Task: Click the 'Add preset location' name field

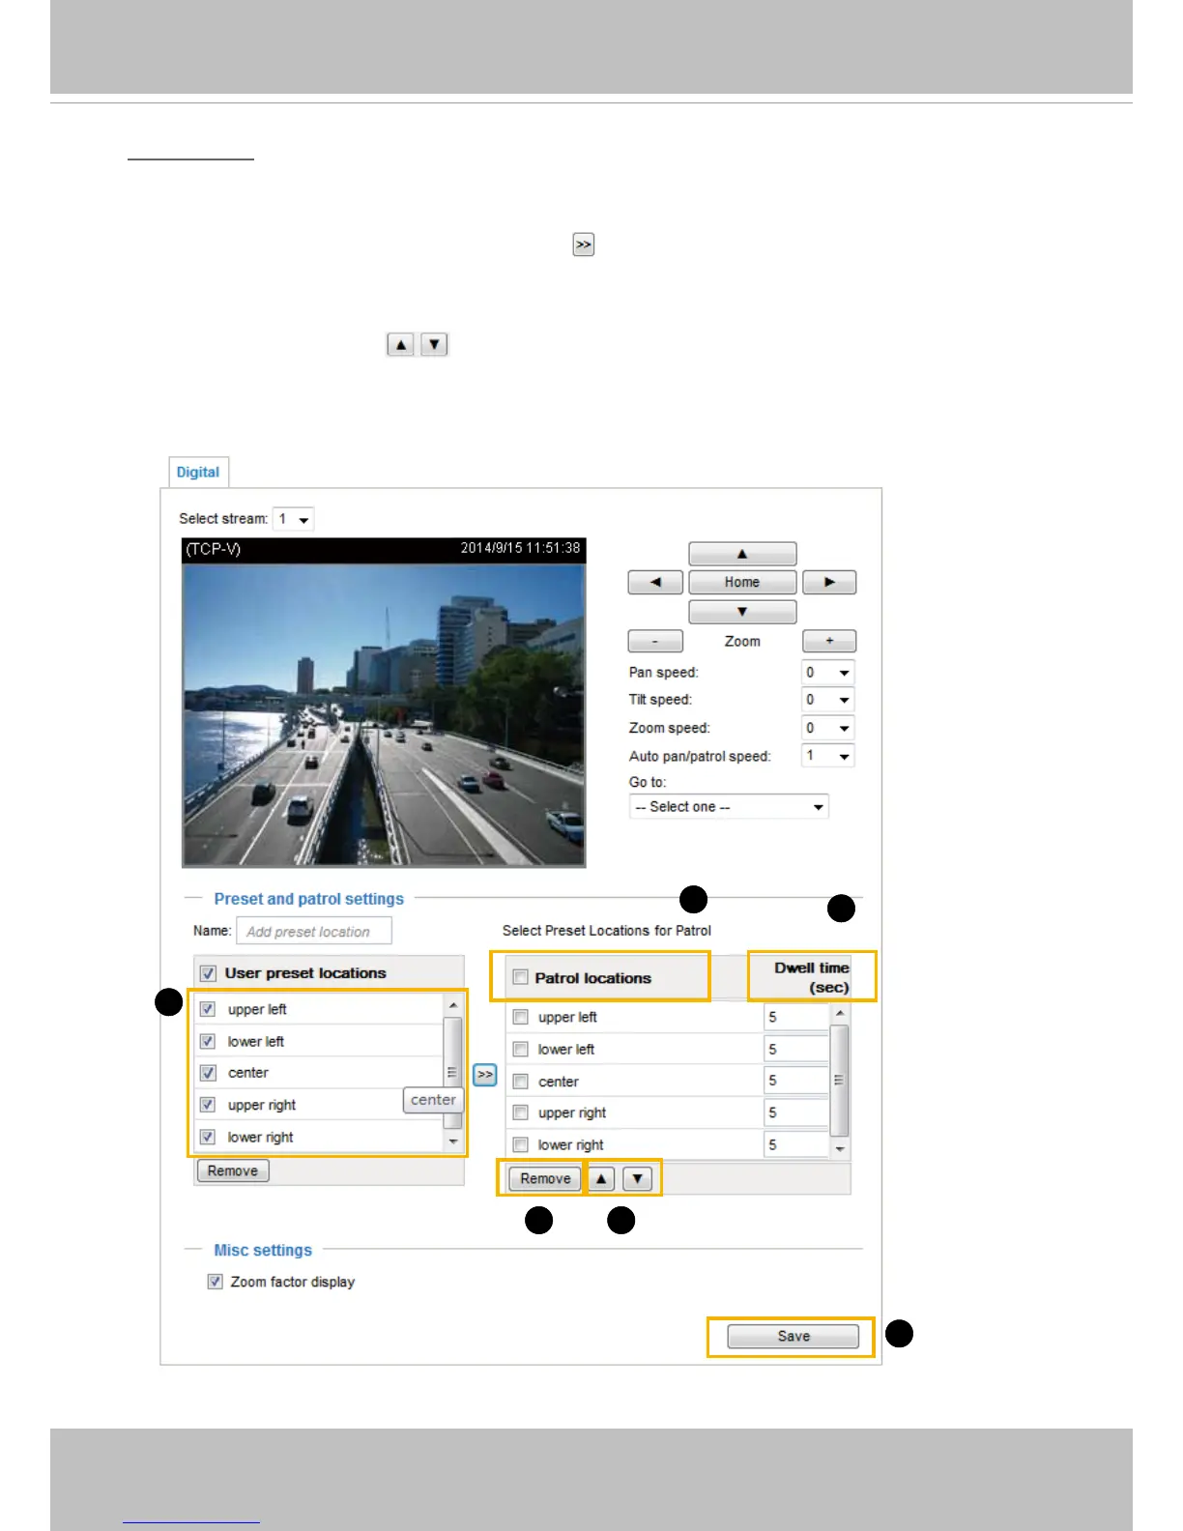Action: pyautogui.click(x=314, y=931)
